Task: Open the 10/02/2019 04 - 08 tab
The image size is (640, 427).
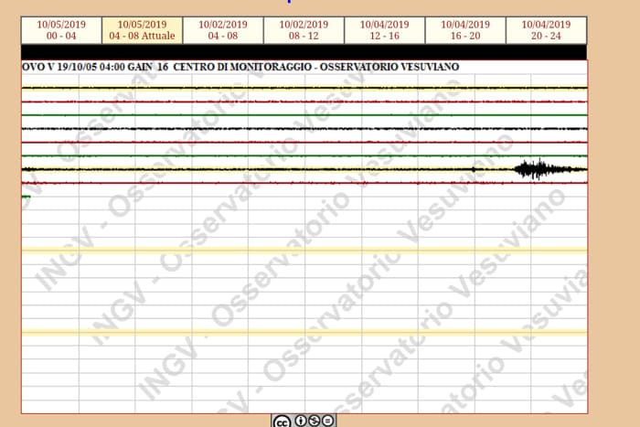Action: pyautogui.click(x=223, y=30)
